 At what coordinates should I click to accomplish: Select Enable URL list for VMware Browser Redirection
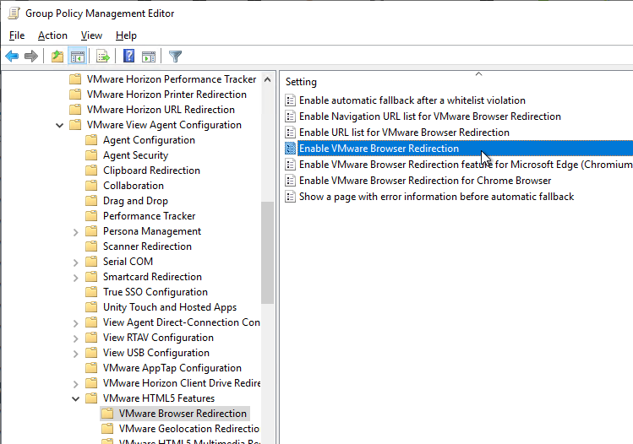[404, 133]
